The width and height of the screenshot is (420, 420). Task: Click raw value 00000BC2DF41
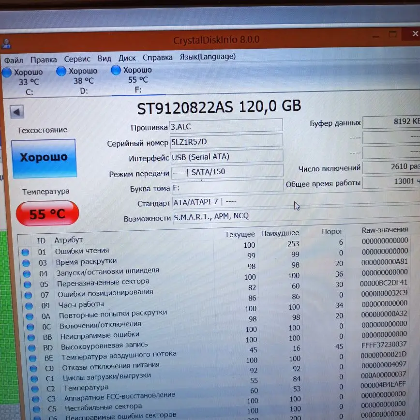[x=384, y=283]
